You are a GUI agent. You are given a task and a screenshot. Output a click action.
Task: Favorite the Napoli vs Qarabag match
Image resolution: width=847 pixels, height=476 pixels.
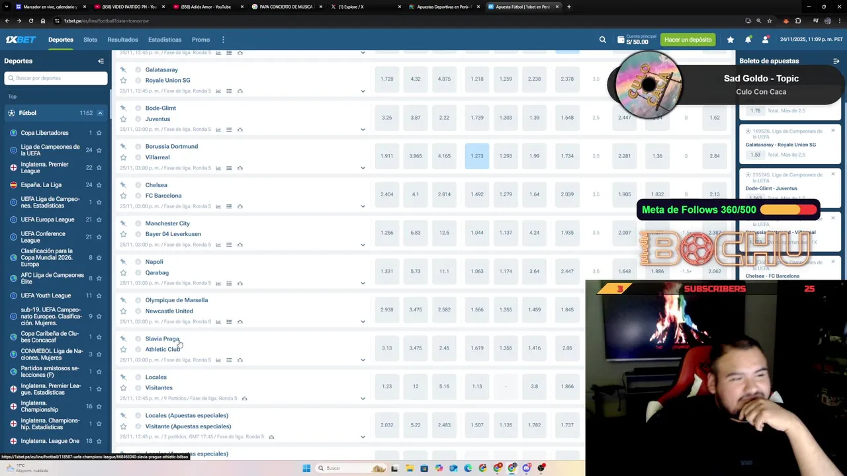123,272
